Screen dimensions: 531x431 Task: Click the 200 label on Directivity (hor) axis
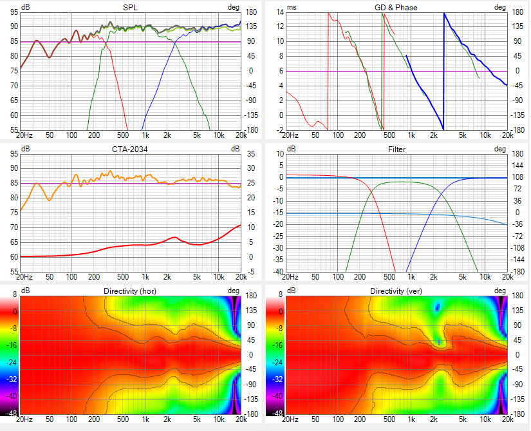[x=94, y=419]
